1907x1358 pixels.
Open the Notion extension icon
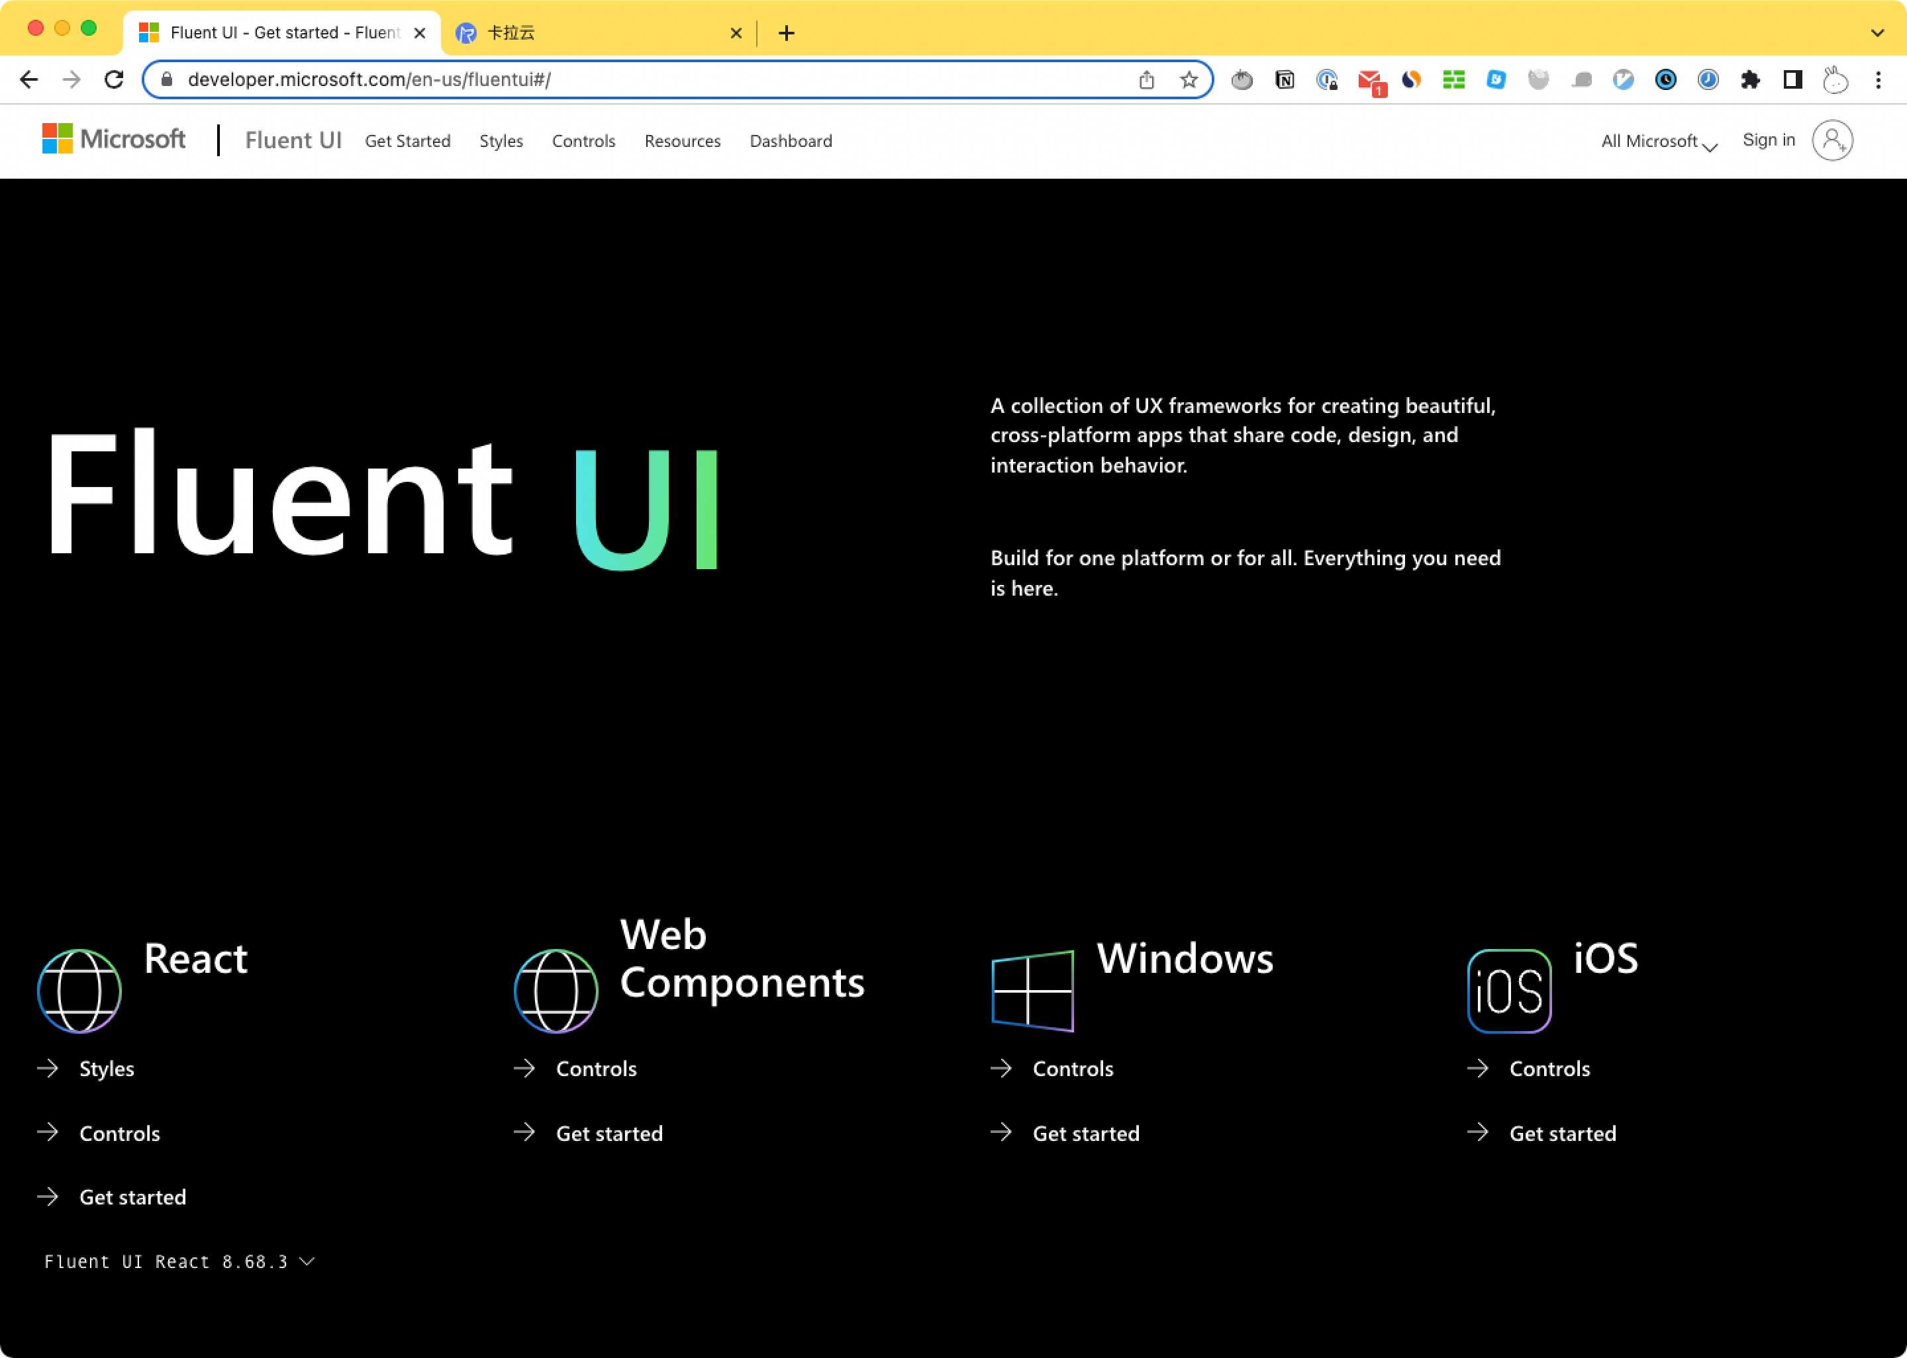[1285, 79]
